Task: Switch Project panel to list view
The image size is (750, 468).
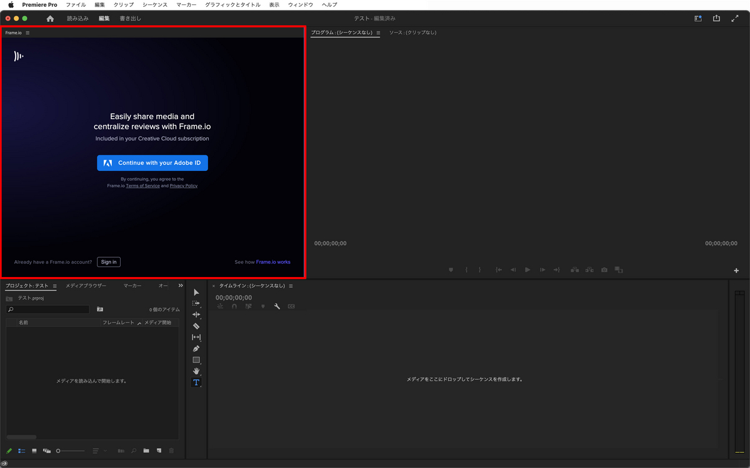Action: (22, 451)
